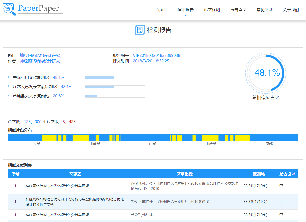The width and height of the screenshot is (306, 222).
Task: Open 报告查询 in navigation
Action: click(238, 10)
